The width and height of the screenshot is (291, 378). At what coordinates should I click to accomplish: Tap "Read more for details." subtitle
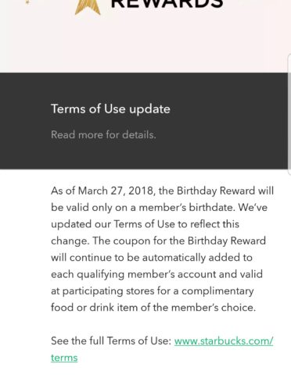coord(103,135)
